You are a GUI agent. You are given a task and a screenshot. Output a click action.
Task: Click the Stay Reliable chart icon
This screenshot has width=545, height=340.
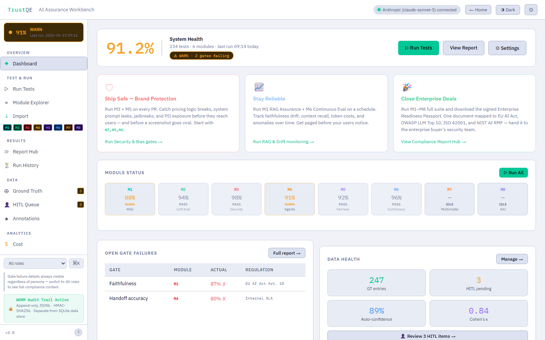pyautogui.click(x=259, y=87)
